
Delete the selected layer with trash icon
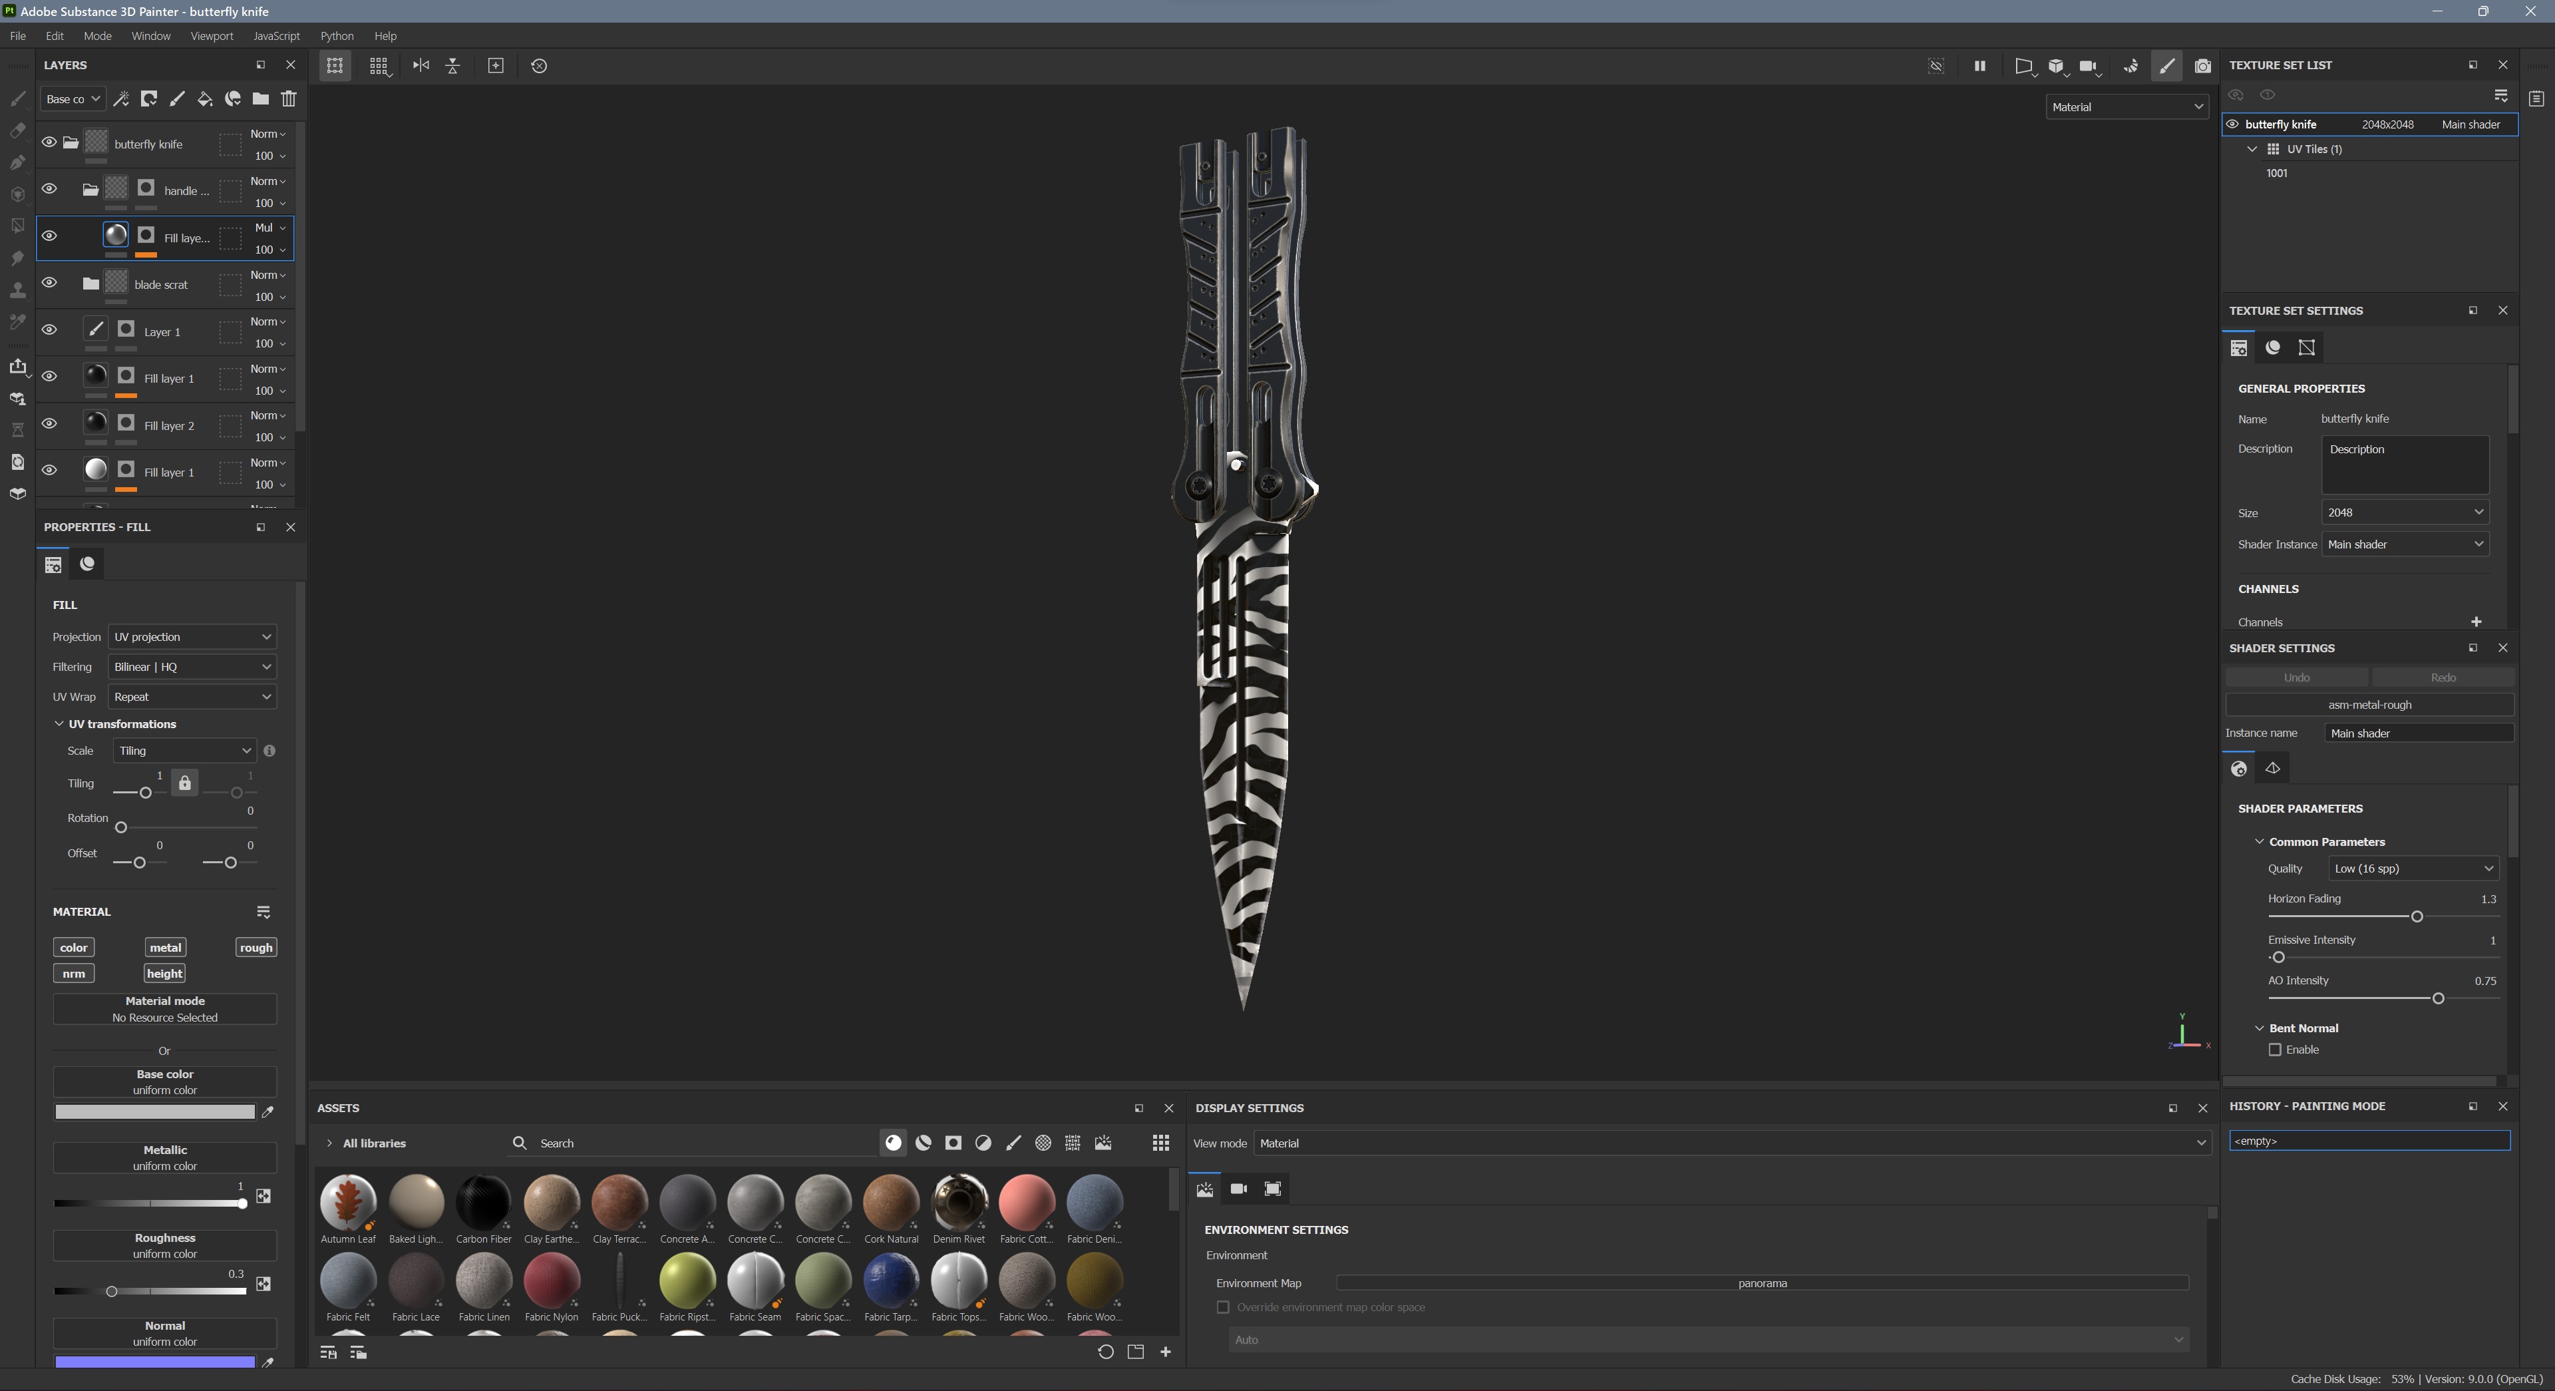click(289, 99)
